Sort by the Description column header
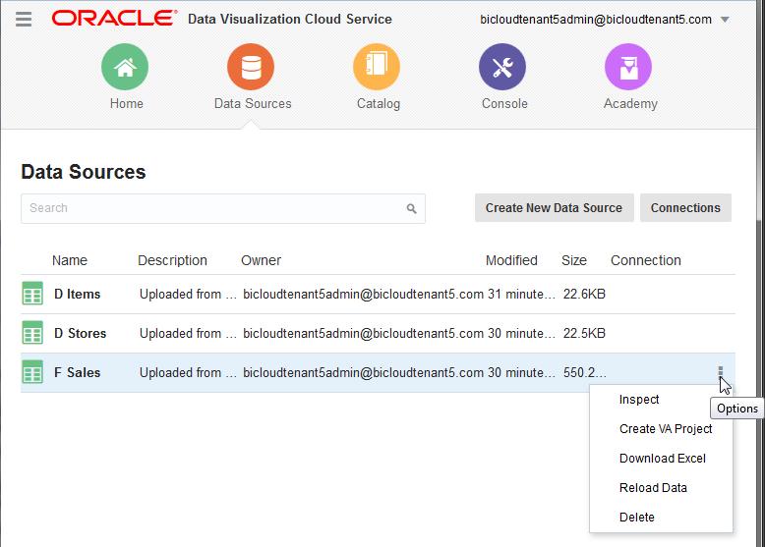This screenshot has width=765, height=547. (172, 260)
